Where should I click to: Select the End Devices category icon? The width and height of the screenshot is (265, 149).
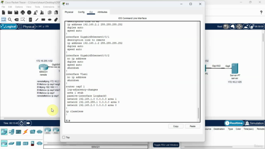pyautogui.click(x=11, y=132)
